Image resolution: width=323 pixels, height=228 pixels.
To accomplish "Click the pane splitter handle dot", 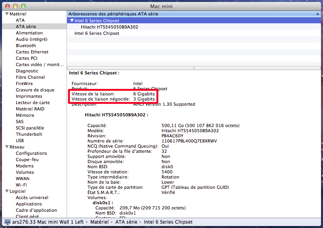I will click(194, 68).
